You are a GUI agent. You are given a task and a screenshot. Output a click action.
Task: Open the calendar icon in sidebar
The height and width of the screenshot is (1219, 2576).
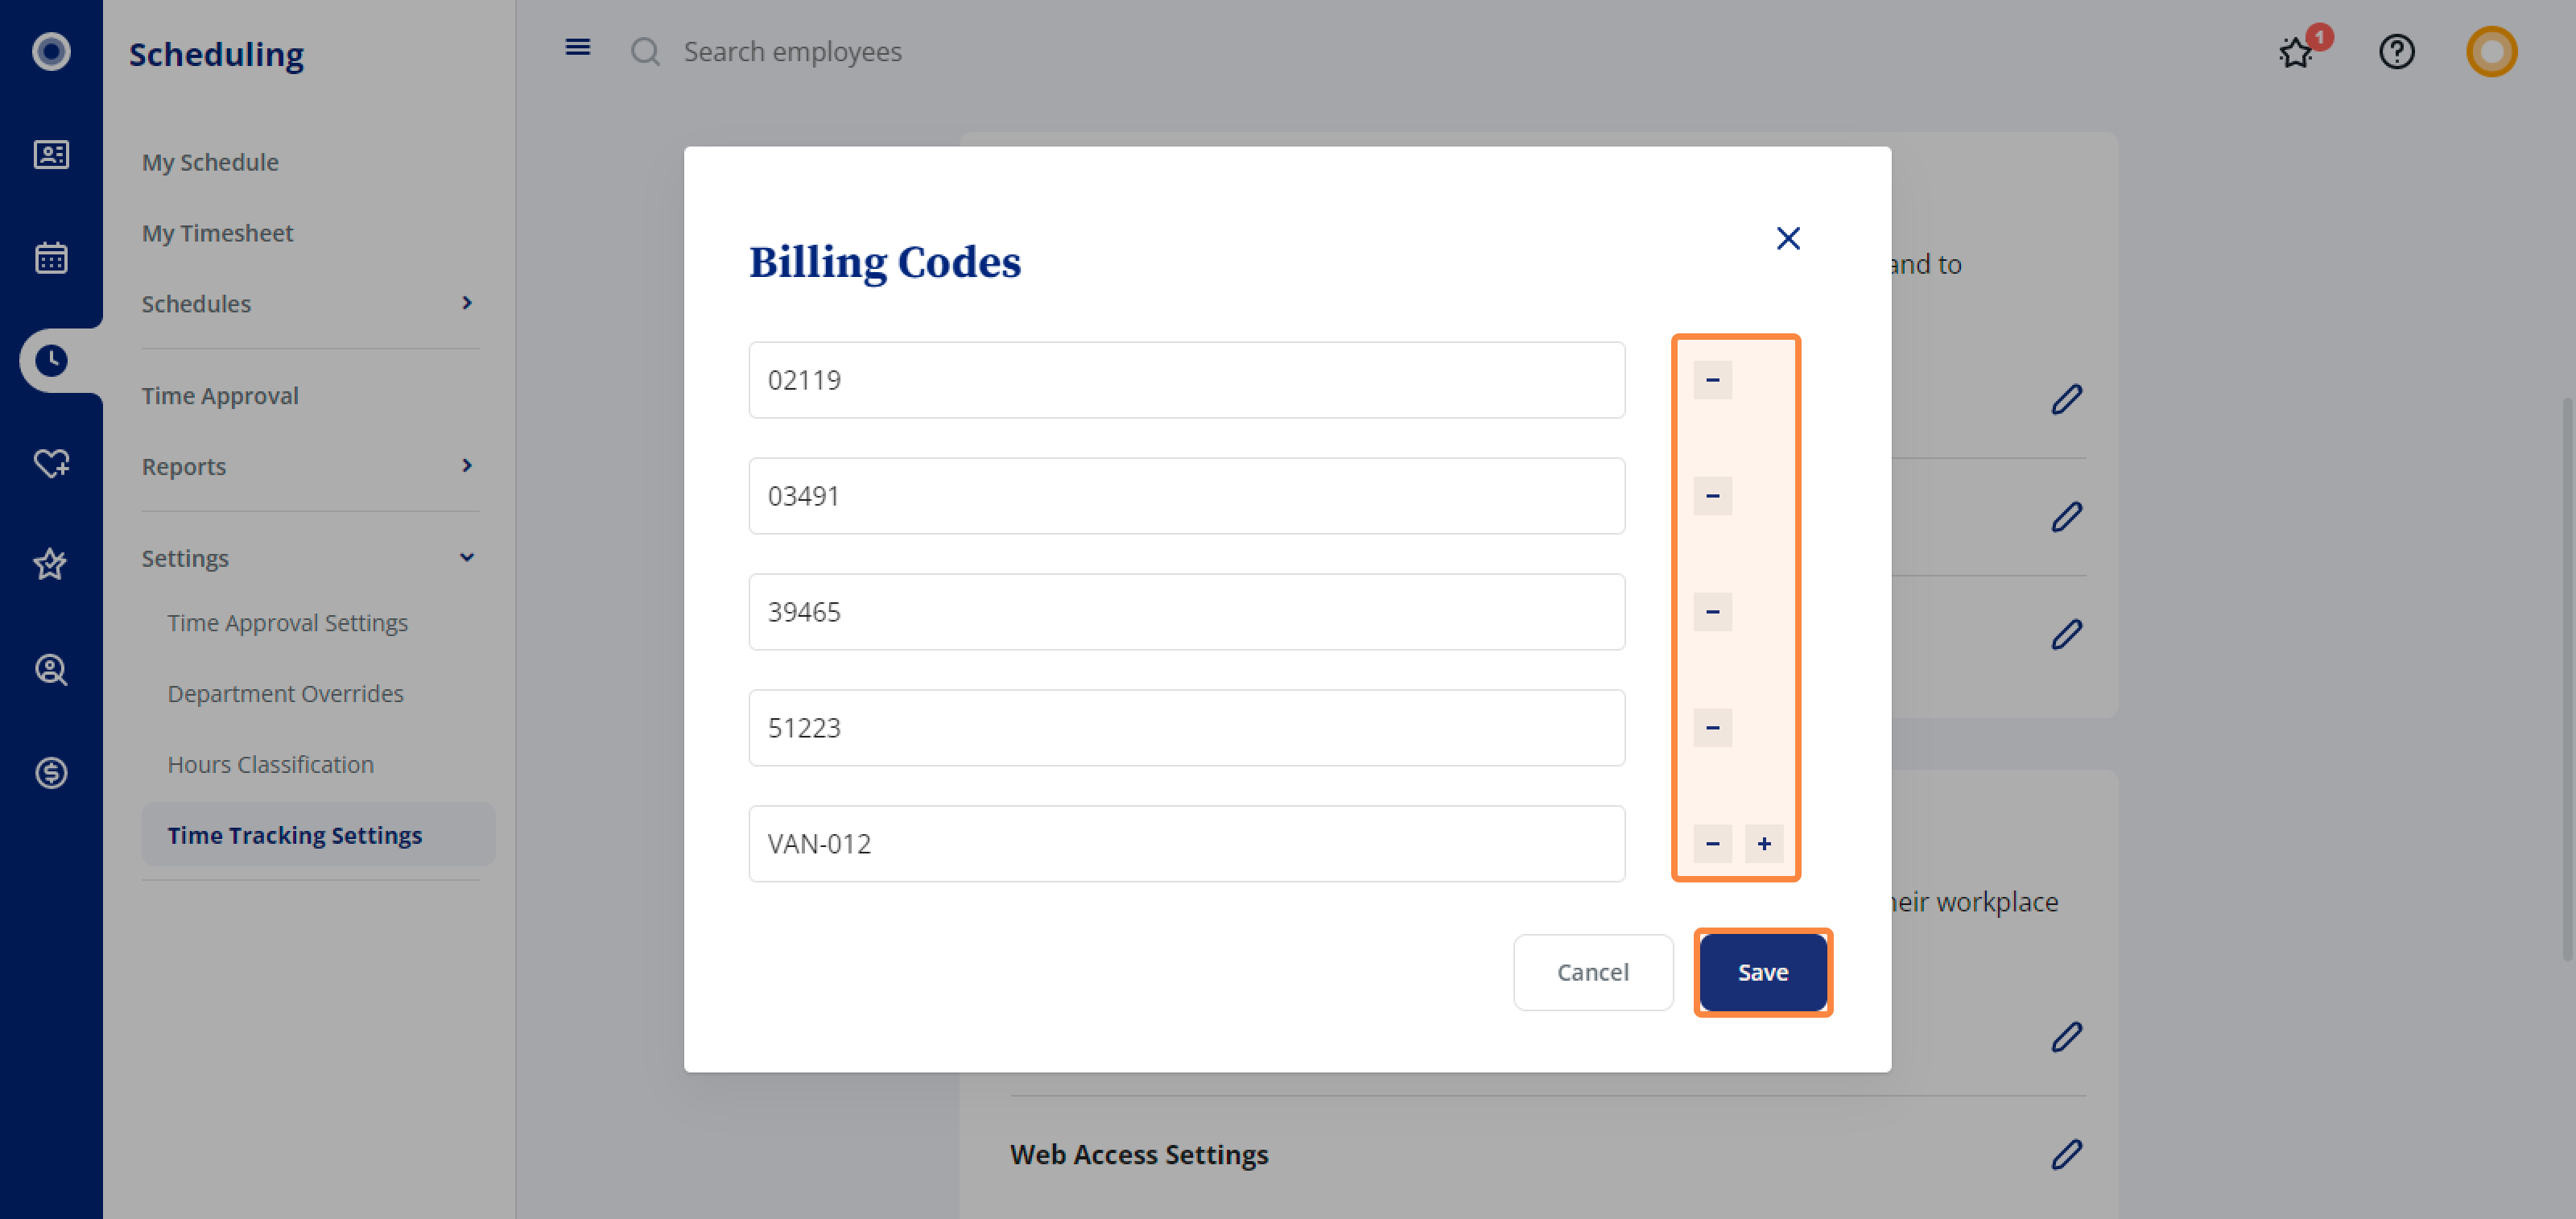point(51,258)
